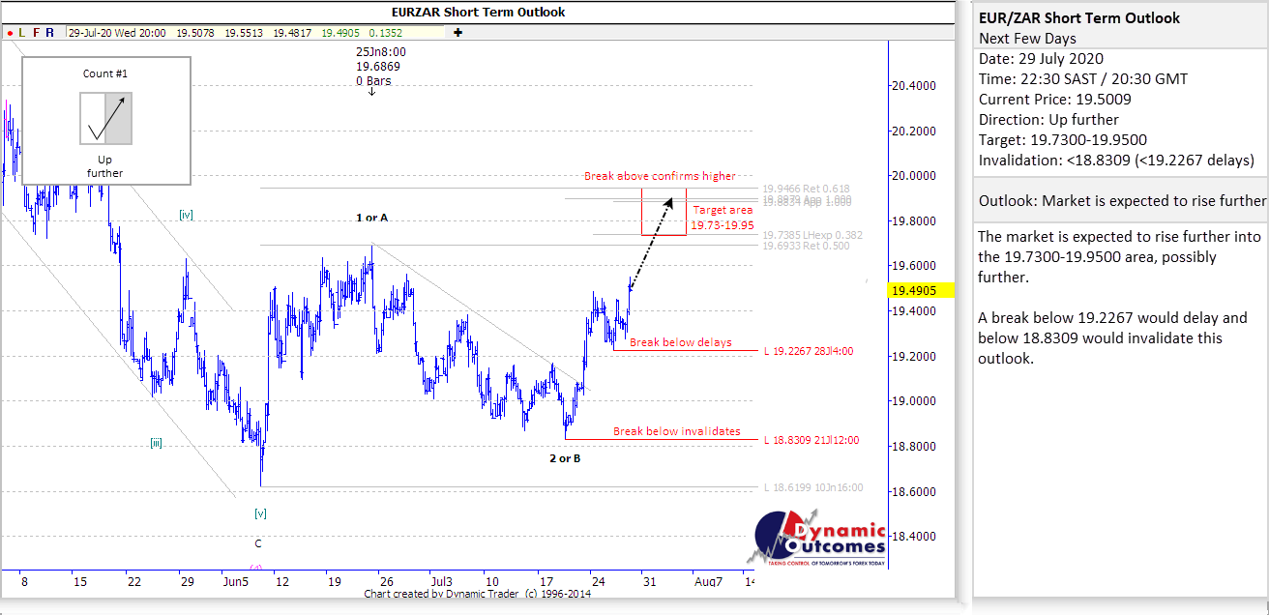
Task: Click the 'Time: 22:30 SAST / 20:30 GMT' line
Action: 1083,78
